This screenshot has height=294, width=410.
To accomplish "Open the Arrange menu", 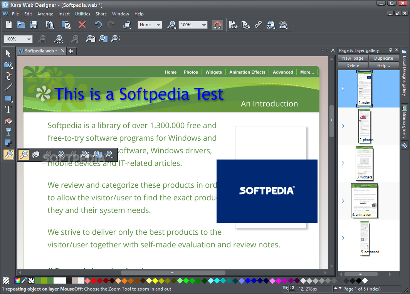I will (45, 14).
